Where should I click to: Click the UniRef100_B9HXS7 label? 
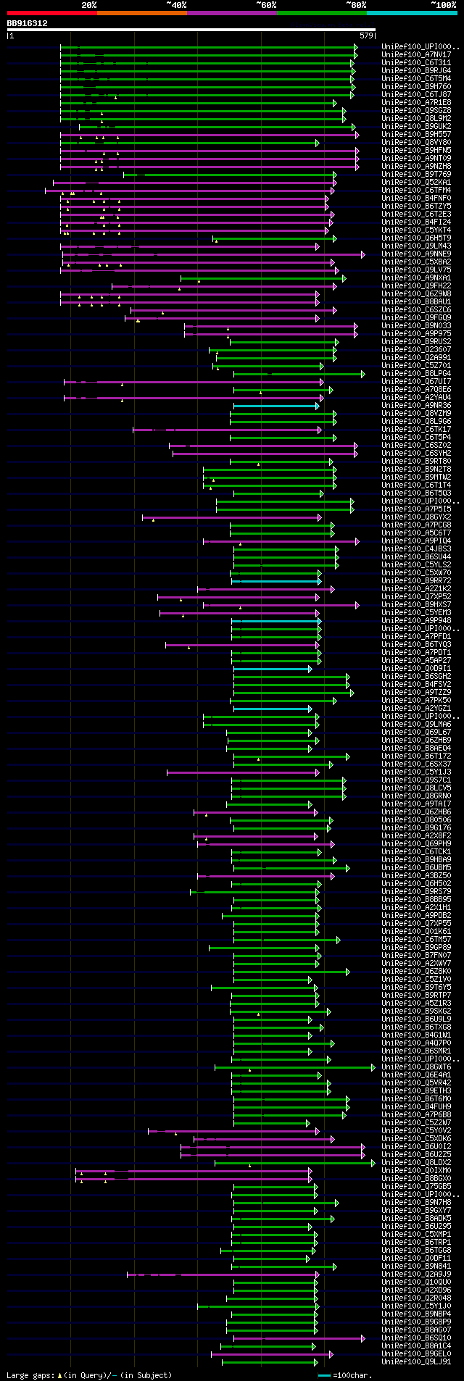pos(416,604)
